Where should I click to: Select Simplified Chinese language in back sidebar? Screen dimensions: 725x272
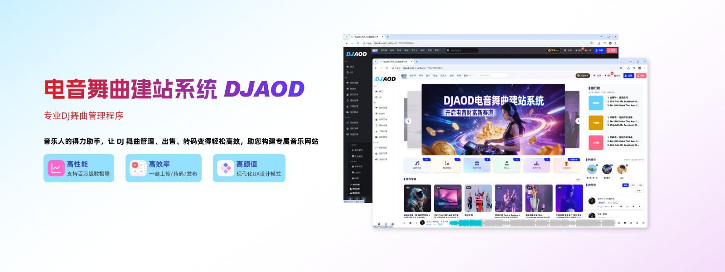[x=357, y=166]
